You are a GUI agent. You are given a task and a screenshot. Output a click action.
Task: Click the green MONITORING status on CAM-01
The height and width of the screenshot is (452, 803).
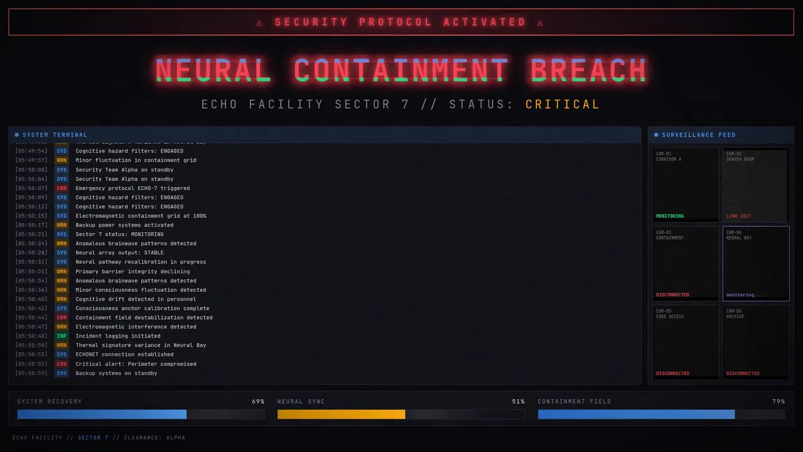(670, 216)
